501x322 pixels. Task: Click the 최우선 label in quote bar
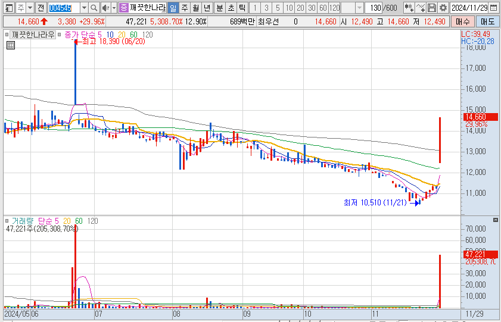tap(268, 21)
